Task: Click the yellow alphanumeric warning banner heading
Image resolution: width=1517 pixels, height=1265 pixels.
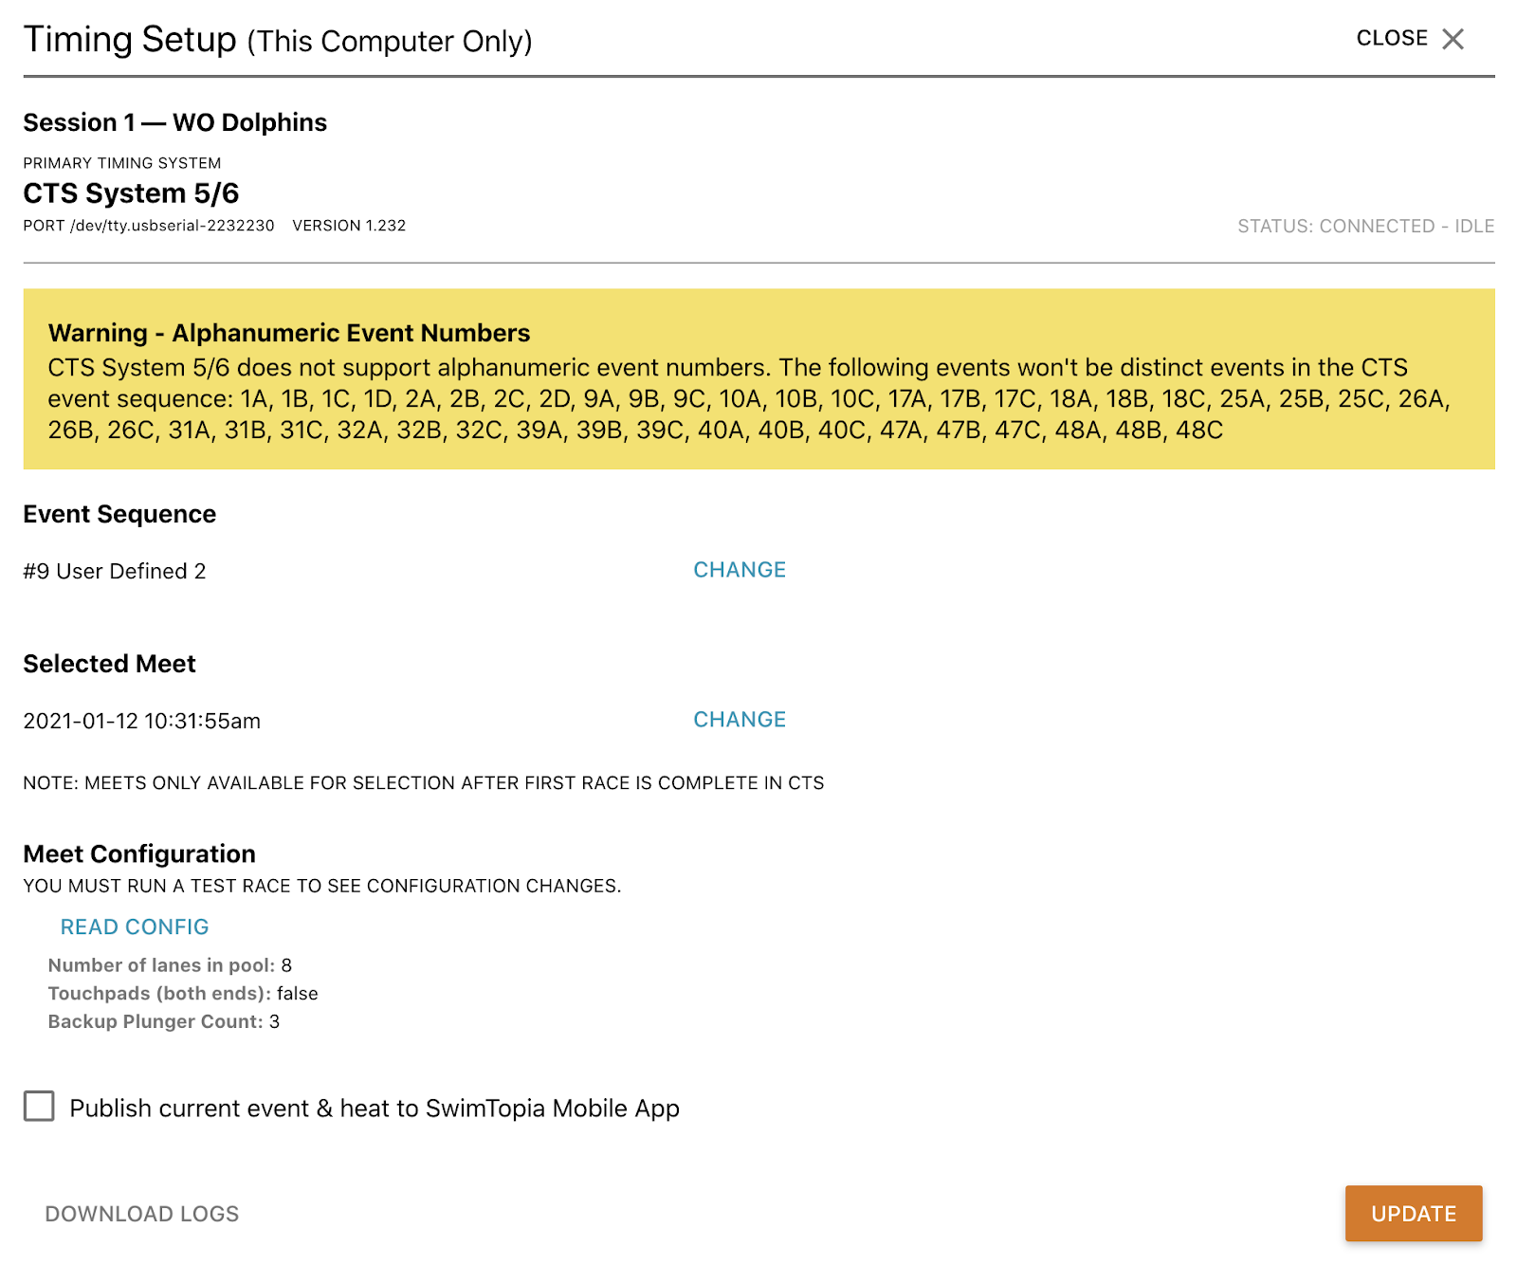Action: click(x=289, y=333)
